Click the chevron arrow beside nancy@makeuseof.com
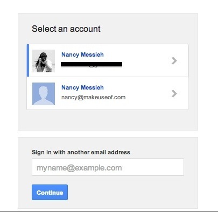This screenshot has height=212, width=218. (x=174, y=94)
